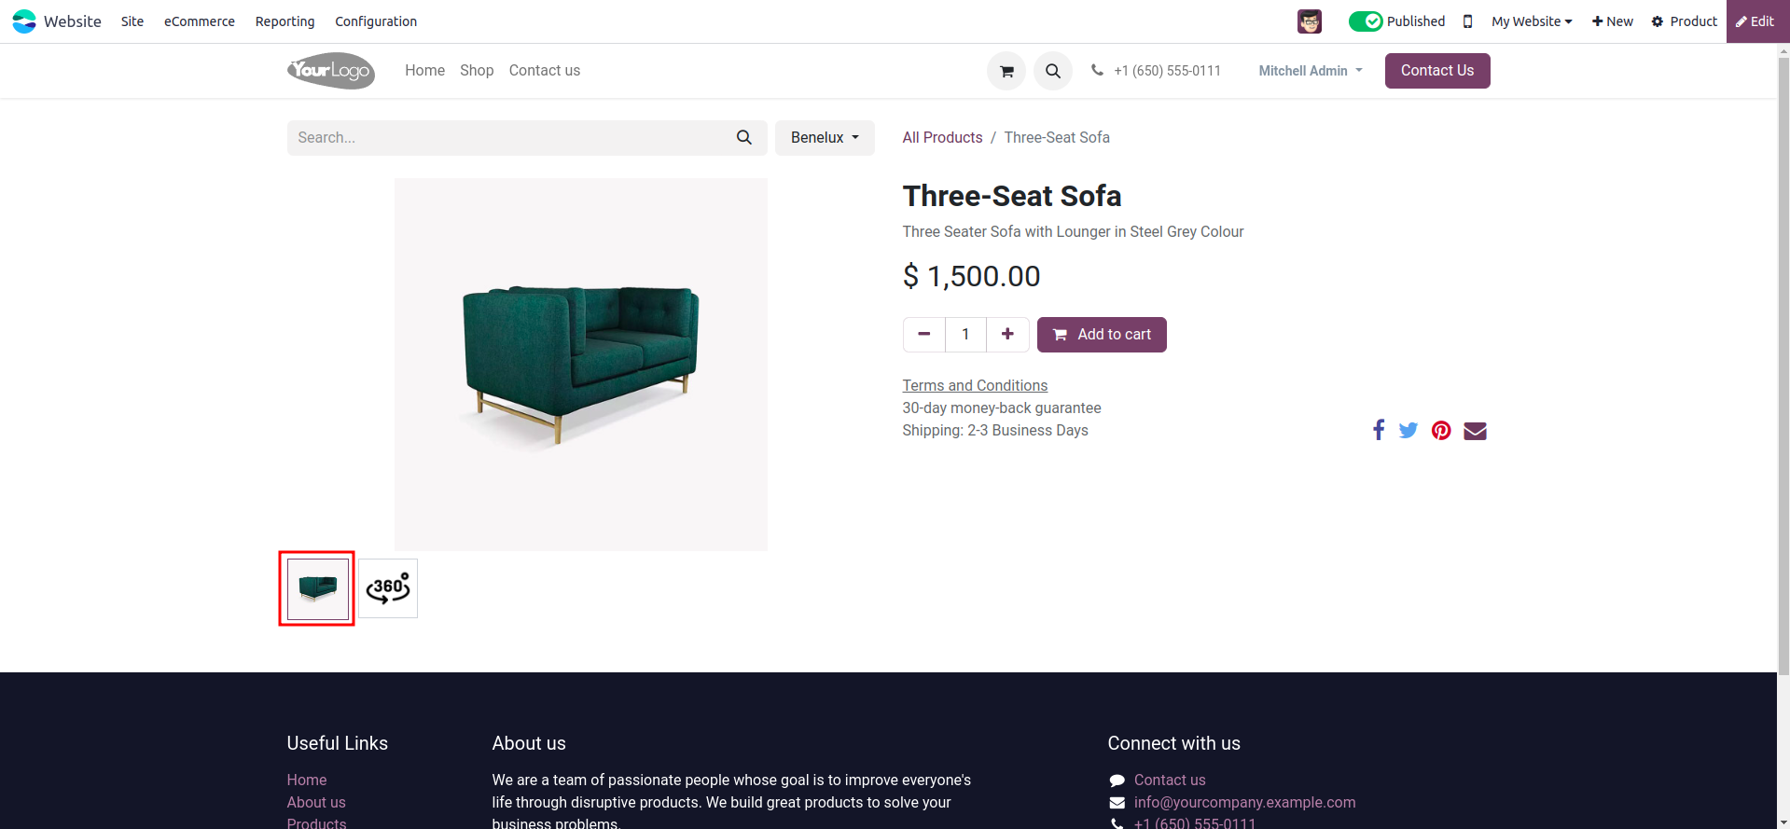Open the Configuration menu
The image size is (1790, 829).
(x=376, y=21)
